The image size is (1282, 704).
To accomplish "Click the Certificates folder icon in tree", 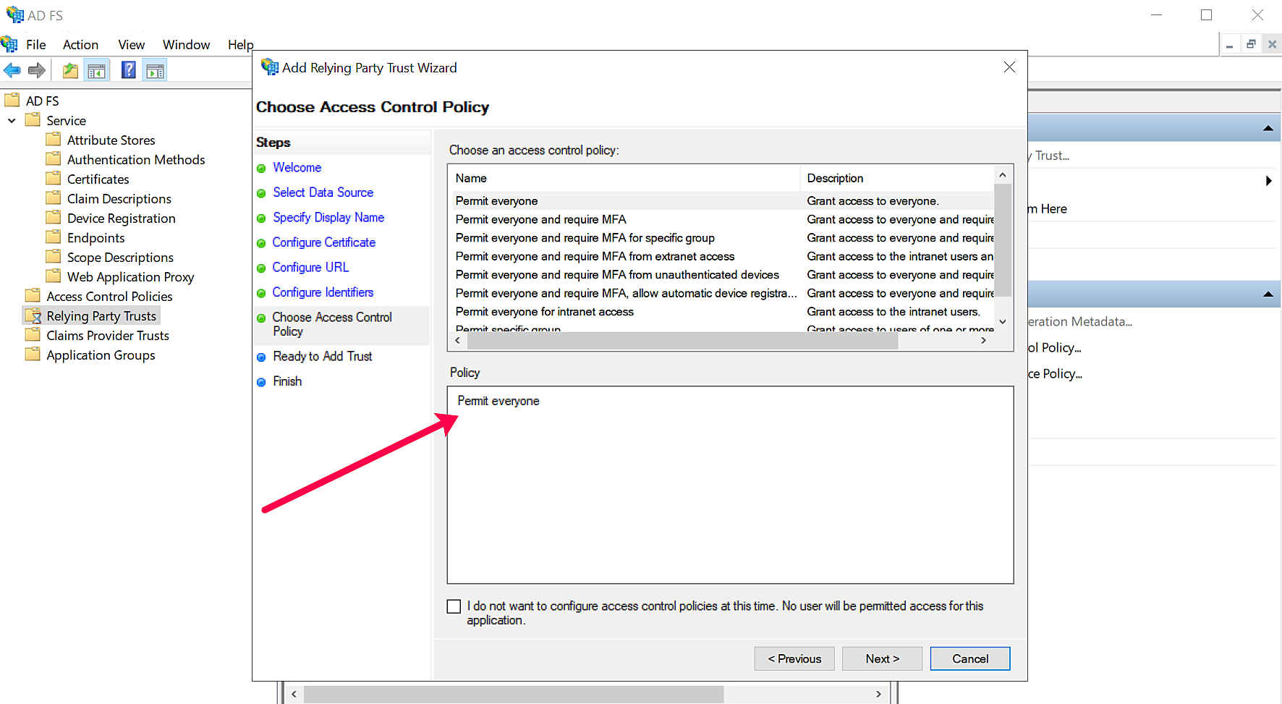I will coord(54,179).
